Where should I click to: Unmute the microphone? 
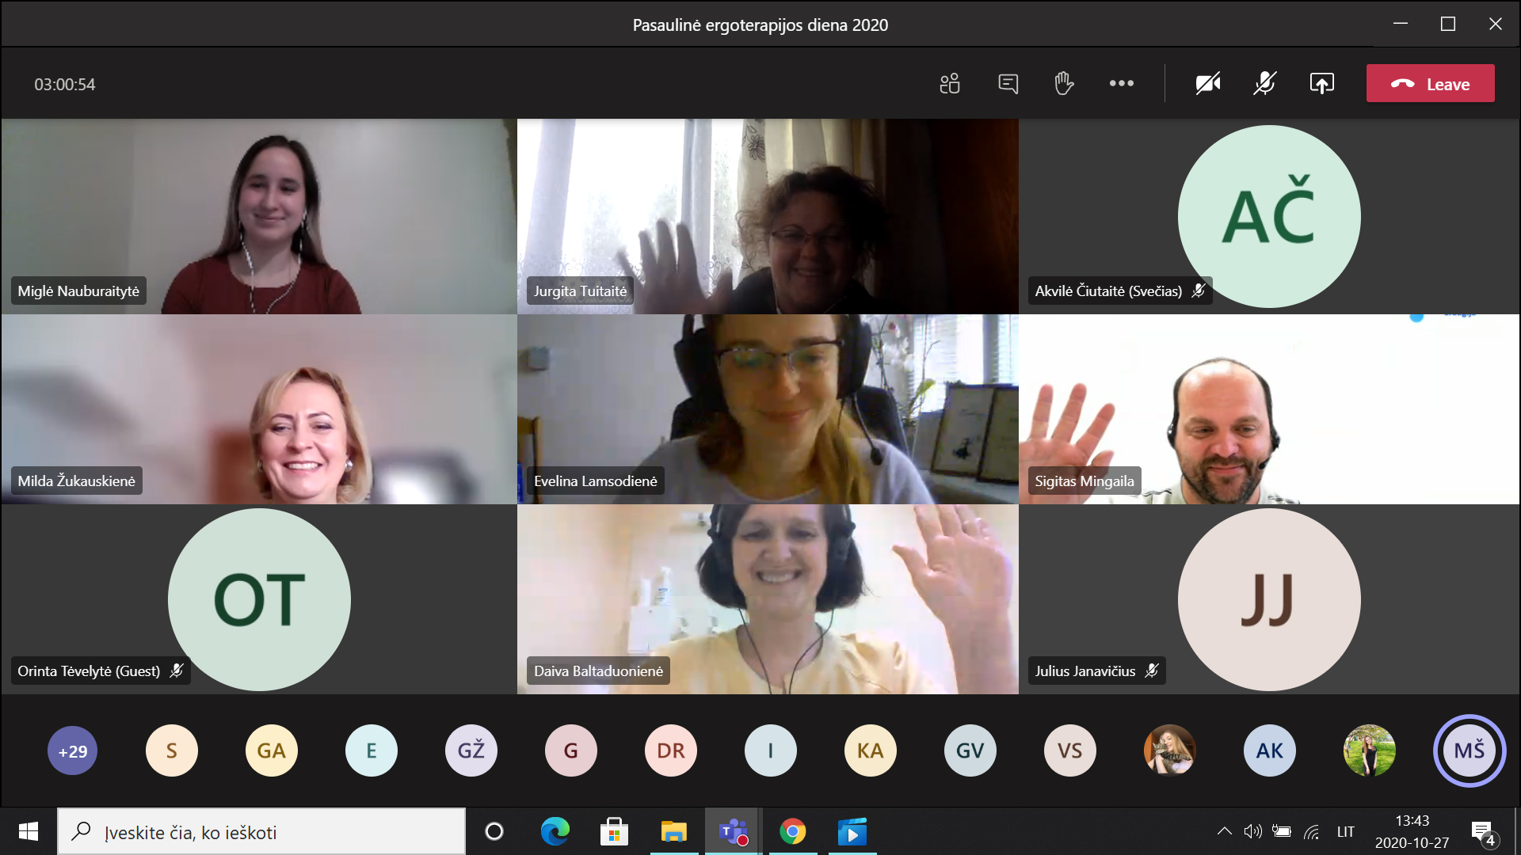pos(1265,83)
